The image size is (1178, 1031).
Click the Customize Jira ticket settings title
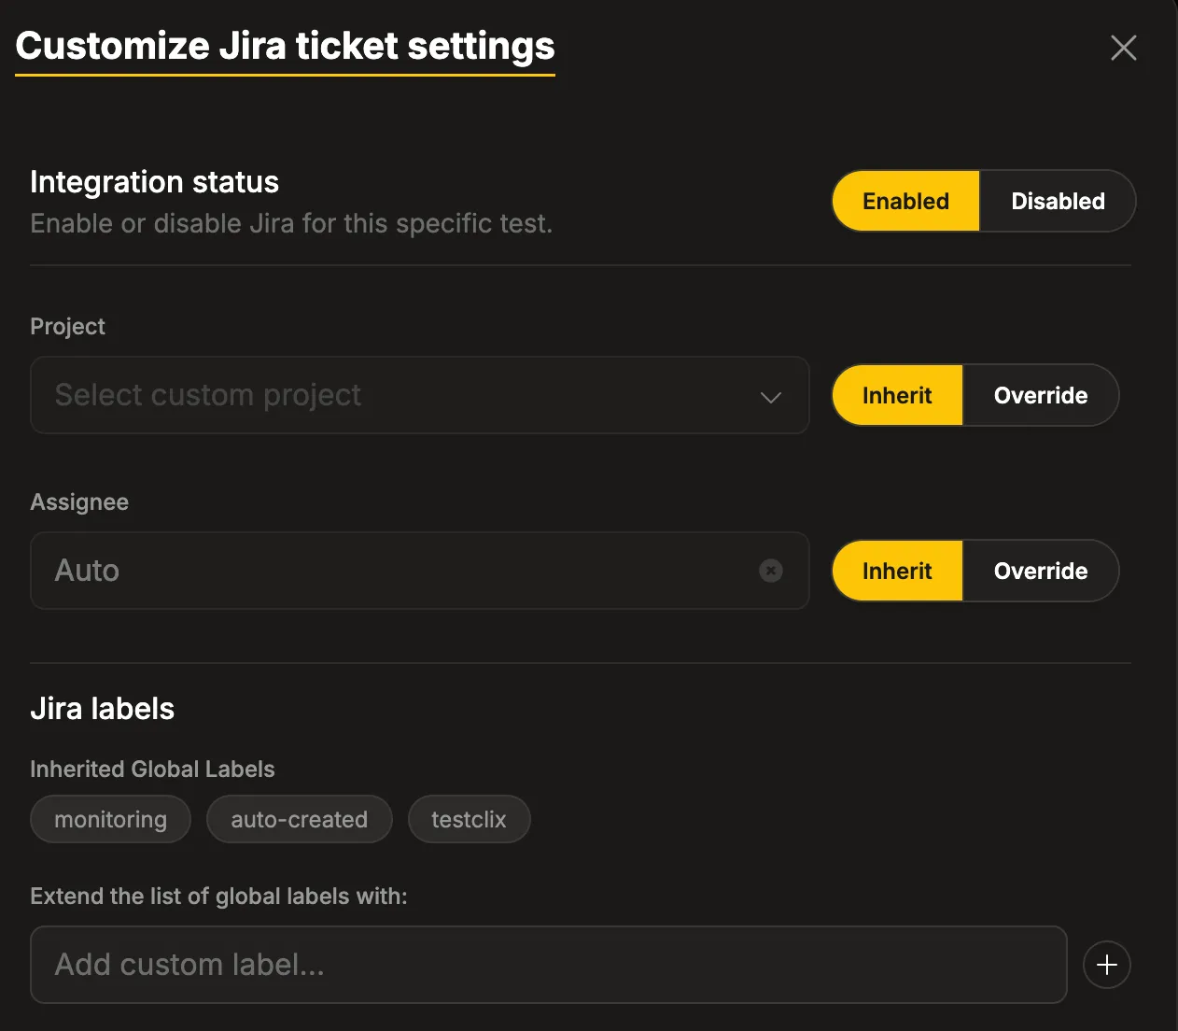[x=286, y=47]
